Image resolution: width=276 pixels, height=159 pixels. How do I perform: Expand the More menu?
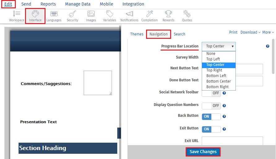[268, 32]
